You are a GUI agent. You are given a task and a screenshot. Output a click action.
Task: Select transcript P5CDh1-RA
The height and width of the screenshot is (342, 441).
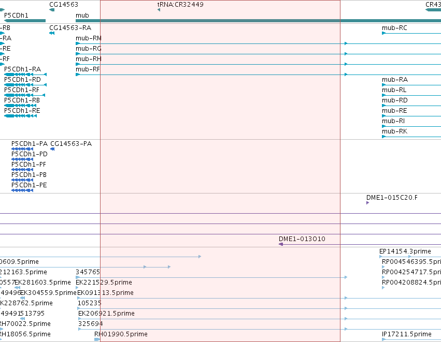pyautogui.click(x=22, y=69)
